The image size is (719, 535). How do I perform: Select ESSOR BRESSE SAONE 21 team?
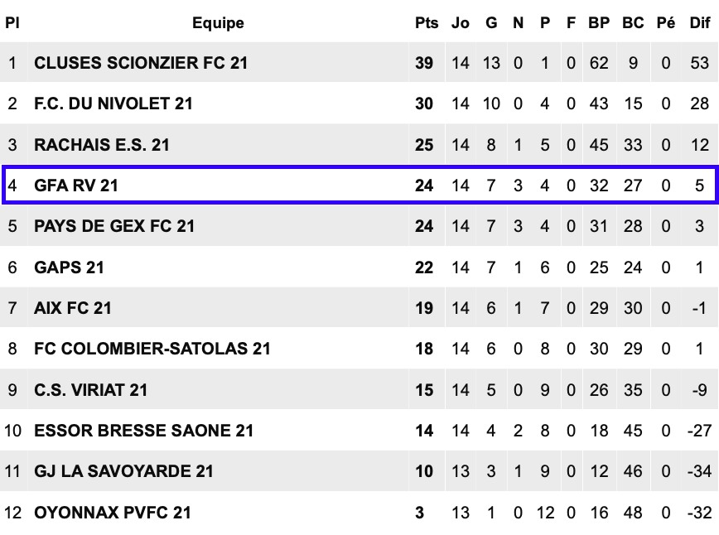click(x=143, y=431)
